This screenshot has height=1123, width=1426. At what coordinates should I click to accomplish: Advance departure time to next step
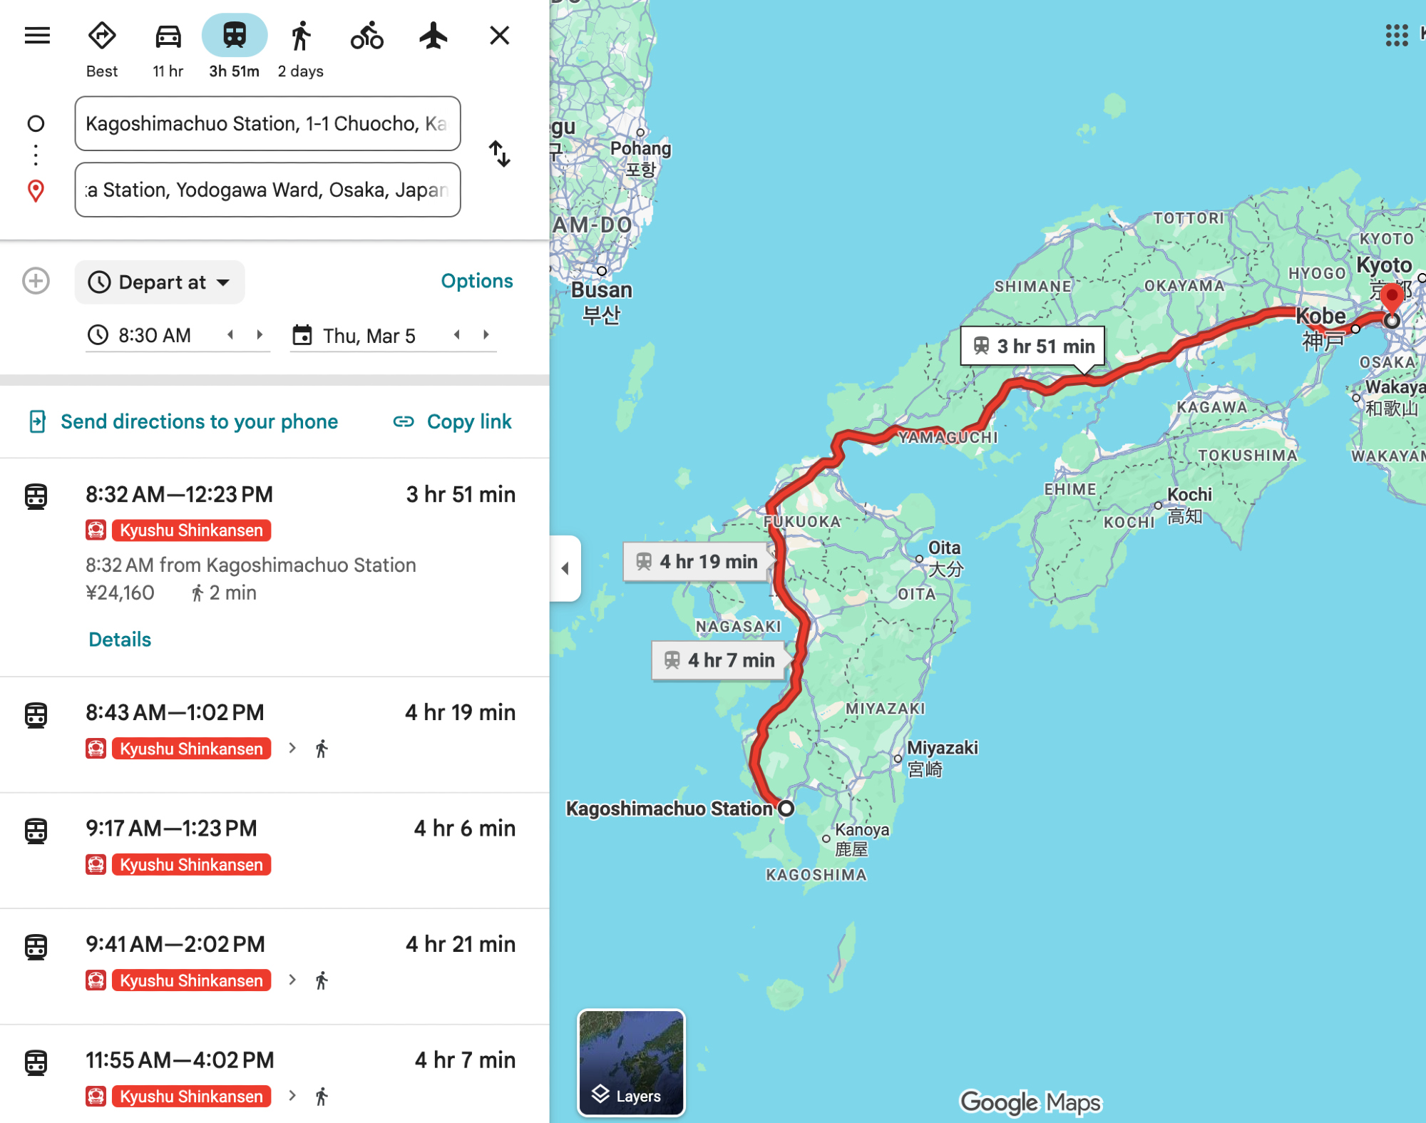(x=260, y=334)
